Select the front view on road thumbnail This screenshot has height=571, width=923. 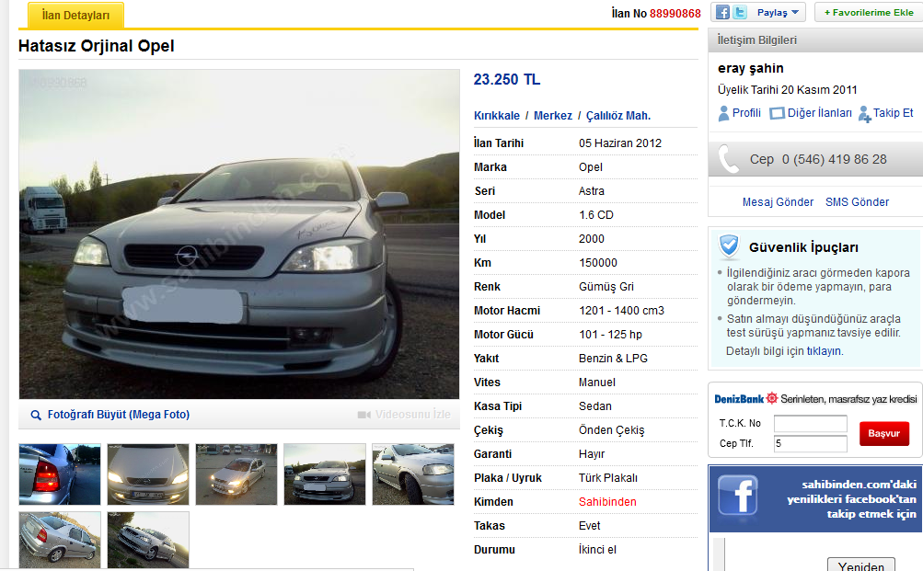(x=325, y=474)
